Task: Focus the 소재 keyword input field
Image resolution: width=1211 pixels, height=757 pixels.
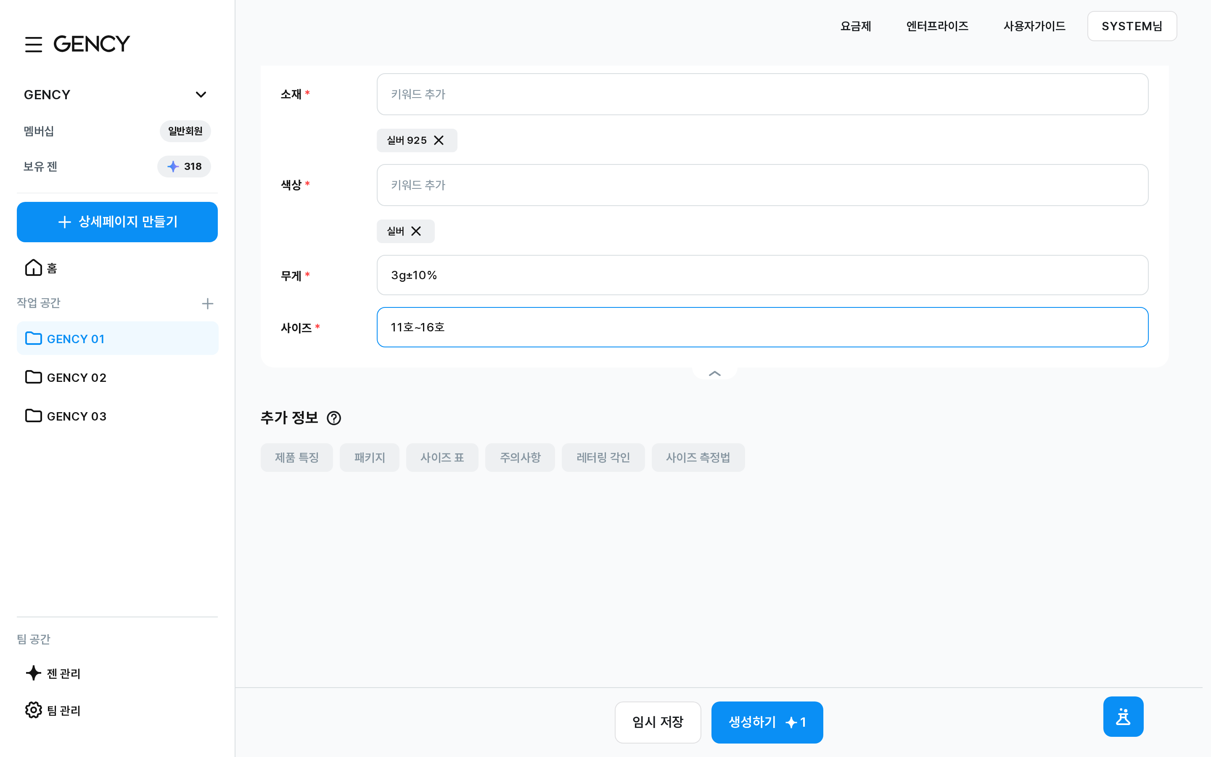Action: point(762,94)
